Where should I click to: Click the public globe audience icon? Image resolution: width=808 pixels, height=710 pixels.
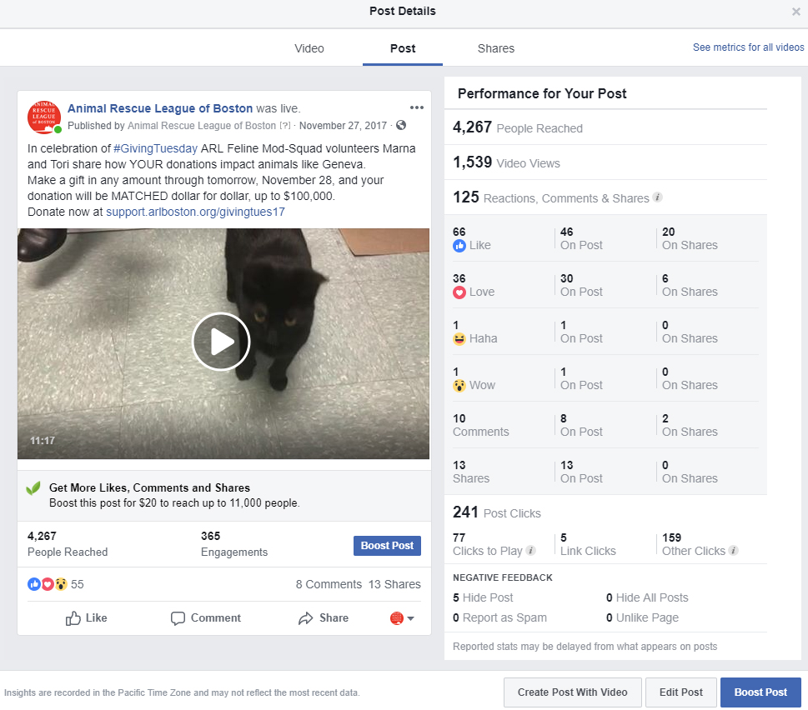(x=401, y=125)
